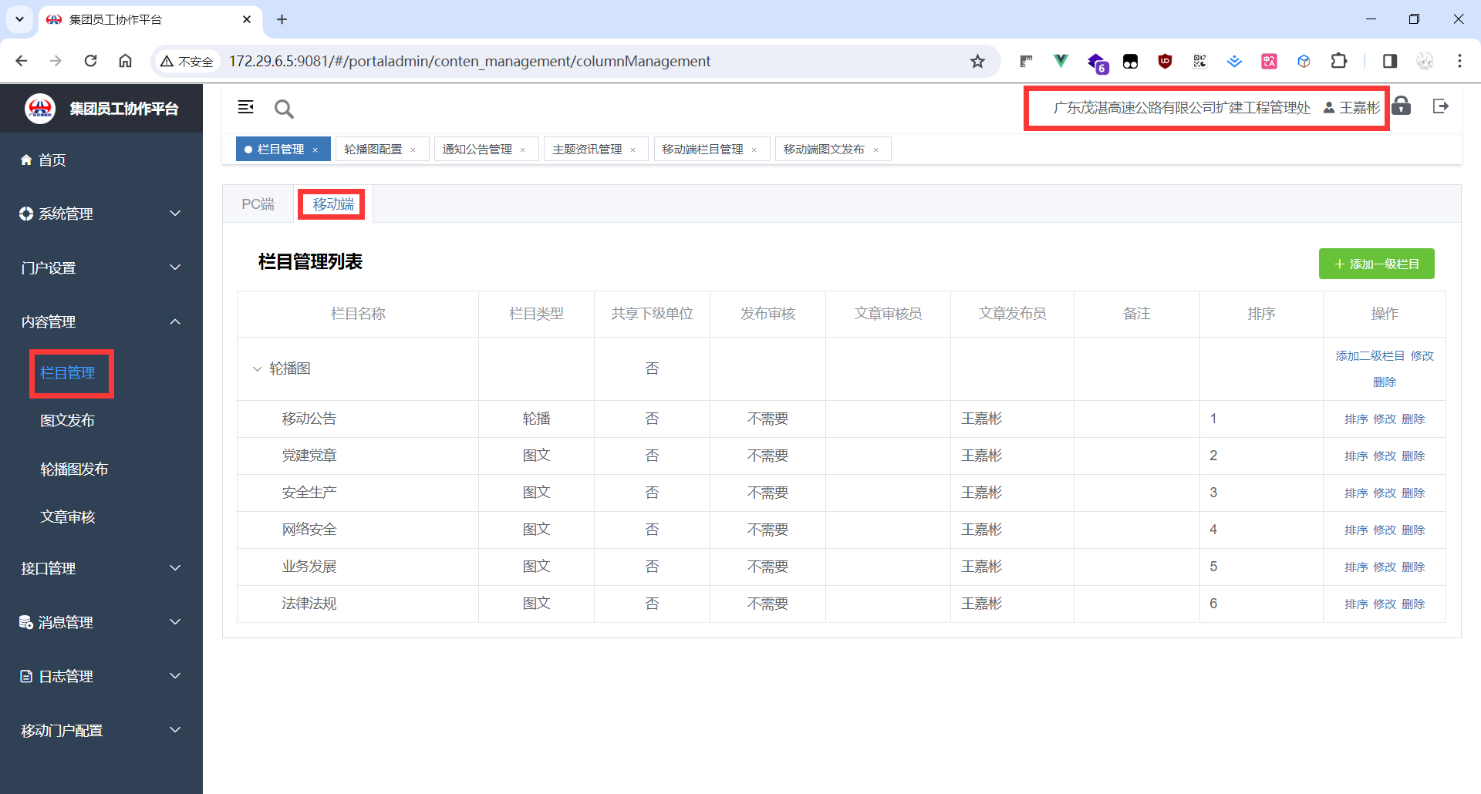Screen dimensions: 1481x794
Task: Click 添加二级栏目 link for 轮播图
Action: (1370, 355)
